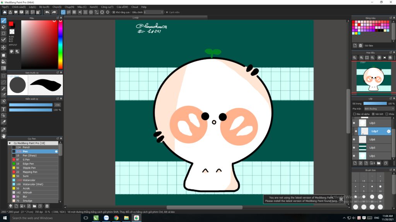Select the Text tool

point(3,109)
